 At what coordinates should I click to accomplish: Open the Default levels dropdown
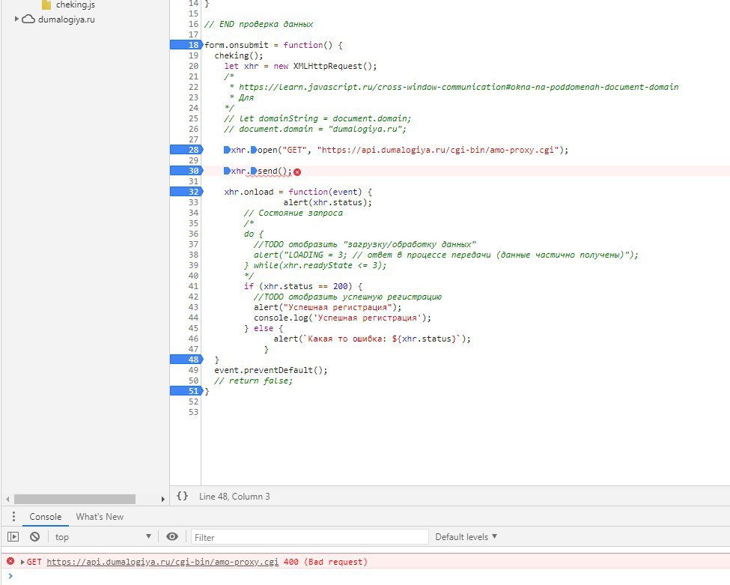tap(466, 537)
